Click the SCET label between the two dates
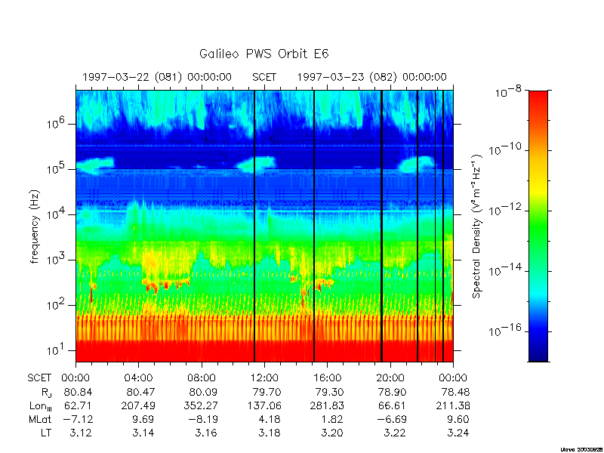Image resolution: width=604 pixels, height=453 pixels. [264, 77]
